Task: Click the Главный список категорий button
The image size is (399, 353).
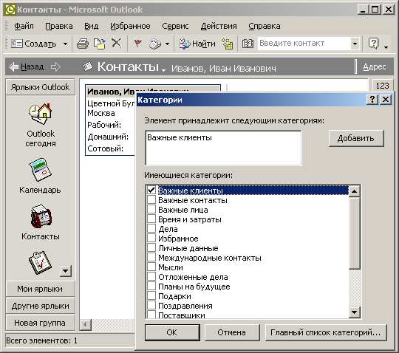Action: (326, 332)
